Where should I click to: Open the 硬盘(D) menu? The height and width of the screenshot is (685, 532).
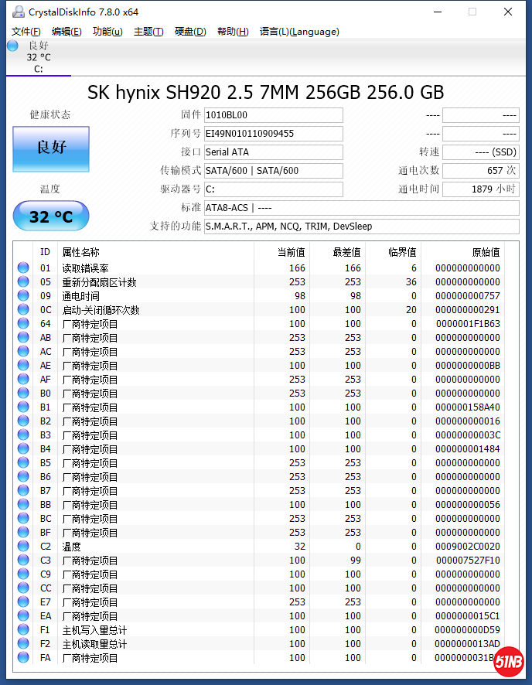pos(190,32)
